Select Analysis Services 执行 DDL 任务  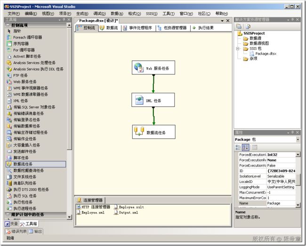tap(35, 69)
